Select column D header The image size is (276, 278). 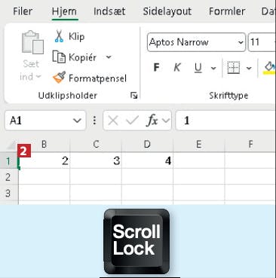(147, 145)
